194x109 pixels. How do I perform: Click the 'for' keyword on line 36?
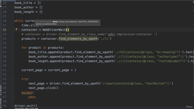pyautogui.click(x=24, y=48)
